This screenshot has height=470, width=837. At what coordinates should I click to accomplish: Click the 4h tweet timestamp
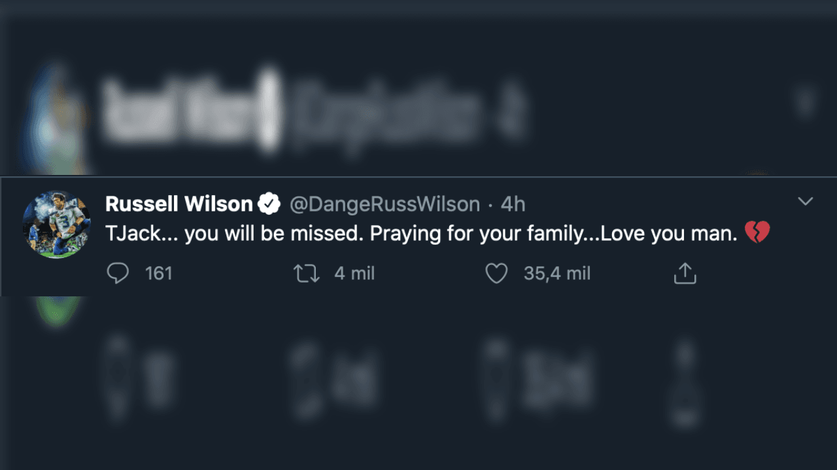tap(513, 204)
